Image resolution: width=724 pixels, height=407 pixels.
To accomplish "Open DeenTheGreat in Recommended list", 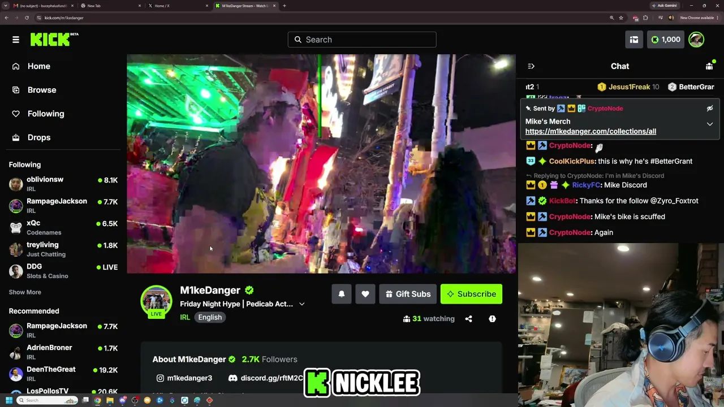I will tap(63, 374).
